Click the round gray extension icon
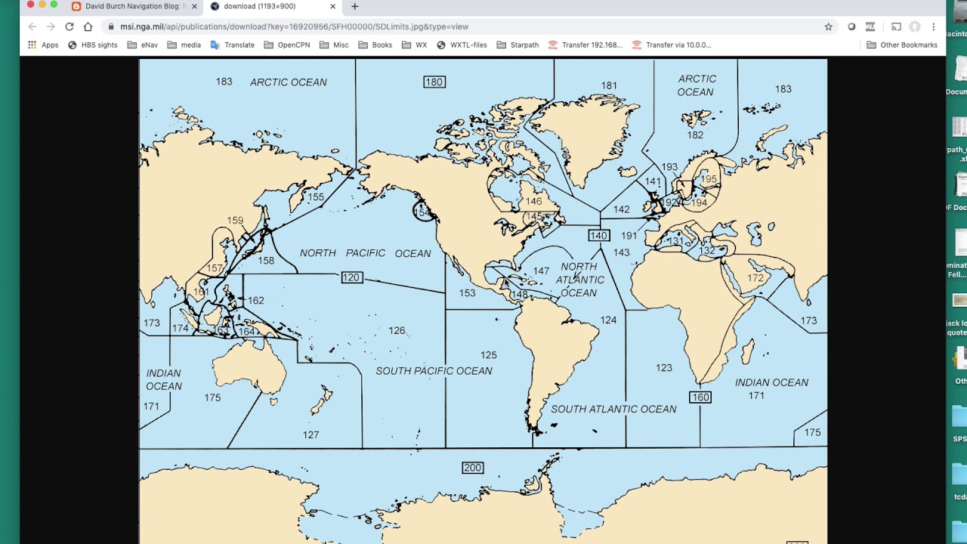Viewport: 967px width, 544px height. pyautogui.click(x=852, y=26)
